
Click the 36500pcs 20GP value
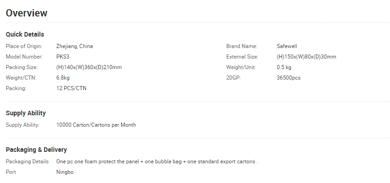tap(288, 78)
